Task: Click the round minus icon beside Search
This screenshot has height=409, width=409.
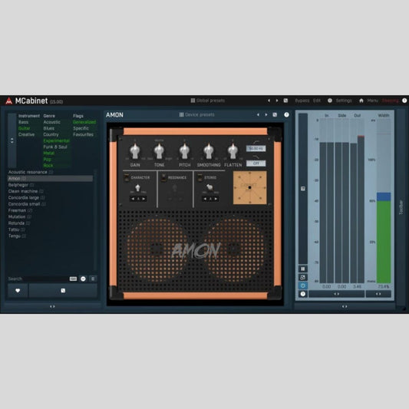Action: pyautogui.click(x=83, y=279)
